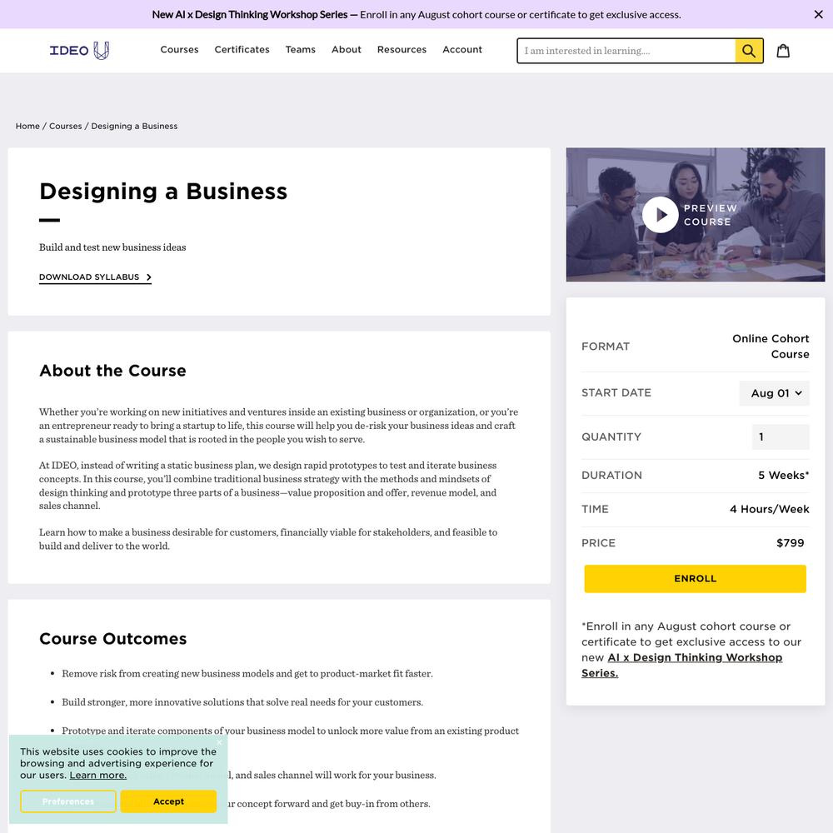Click the About the Course heading

pos(112,371)
